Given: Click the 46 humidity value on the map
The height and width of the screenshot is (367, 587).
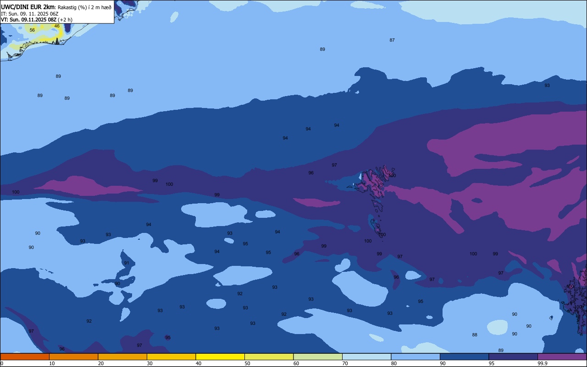Looking at the screenshot, I should click(57, 26).
